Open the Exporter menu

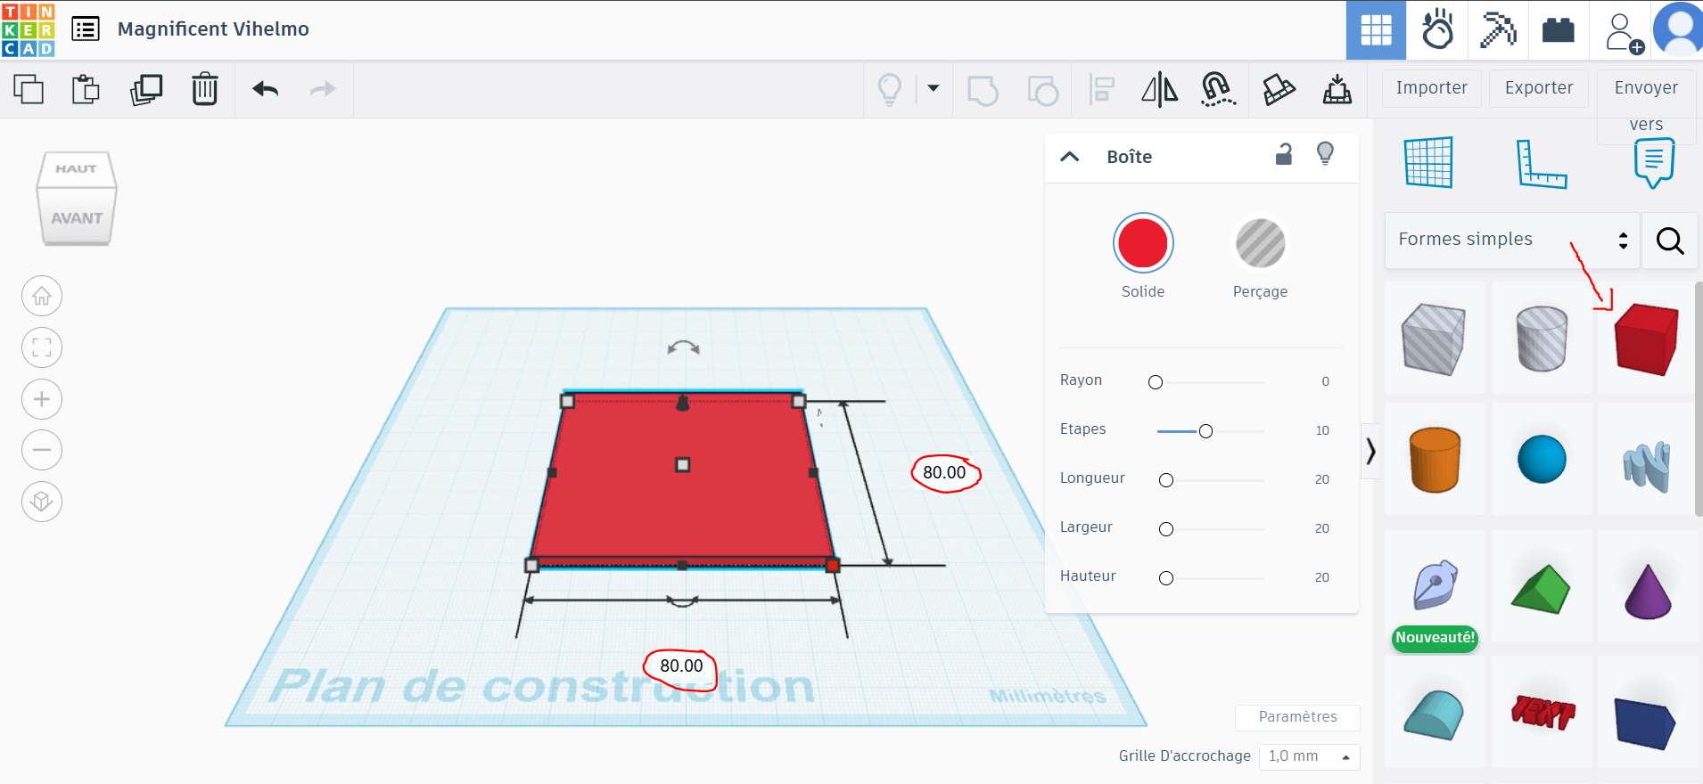[1538, 88]
